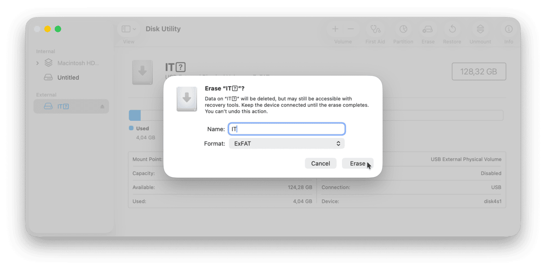This screenshot has height=270, width=546.
Task: Open the View options dropdown
Action: tap(129, 28)
